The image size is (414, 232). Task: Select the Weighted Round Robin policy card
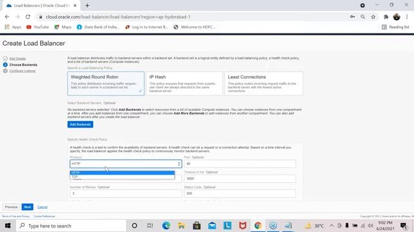click(x=106, y=84)
